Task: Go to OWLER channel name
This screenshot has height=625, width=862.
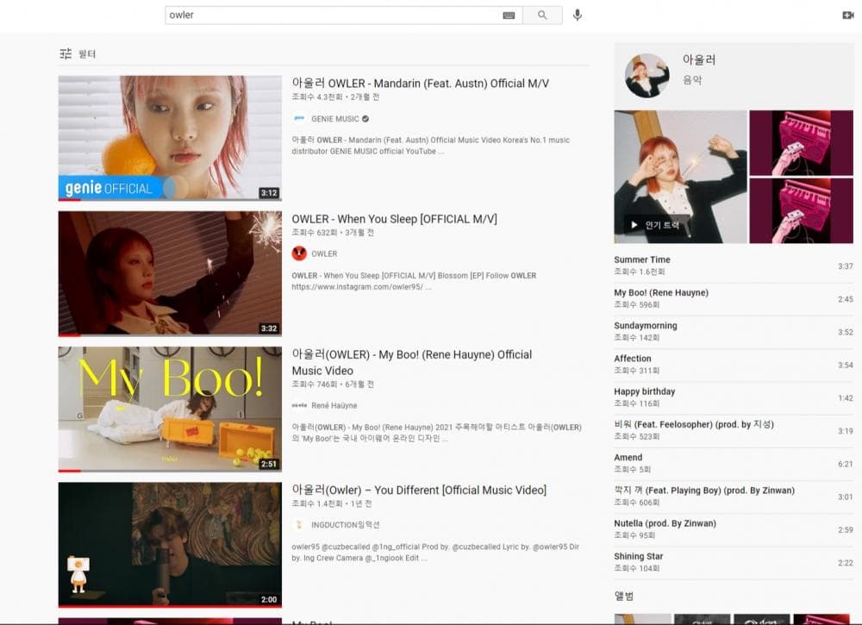Action: (324, 254)
